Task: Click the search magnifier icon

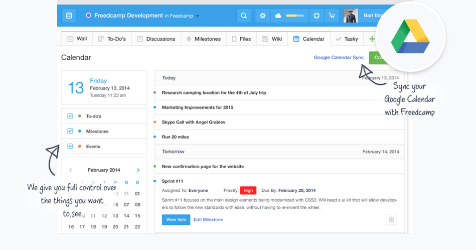Action: (244, 16)
